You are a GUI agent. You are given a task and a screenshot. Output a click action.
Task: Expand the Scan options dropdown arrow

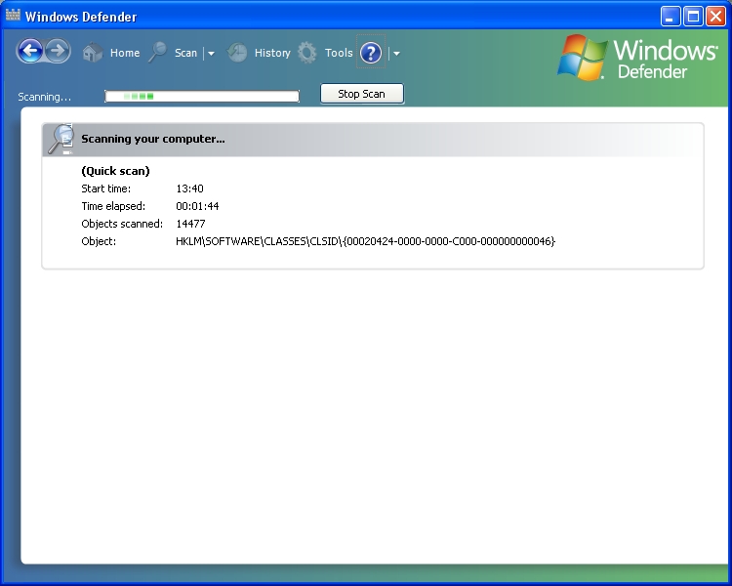(211, 54)
